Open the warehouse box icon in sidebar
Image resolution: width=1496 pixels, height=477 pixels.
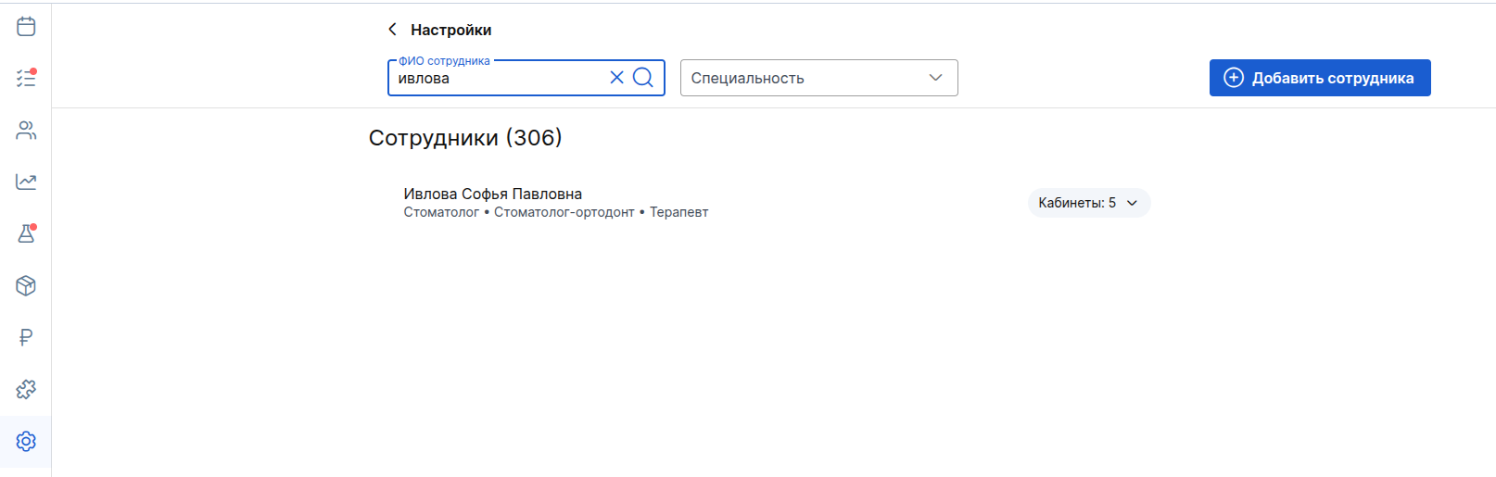[26, 285]
